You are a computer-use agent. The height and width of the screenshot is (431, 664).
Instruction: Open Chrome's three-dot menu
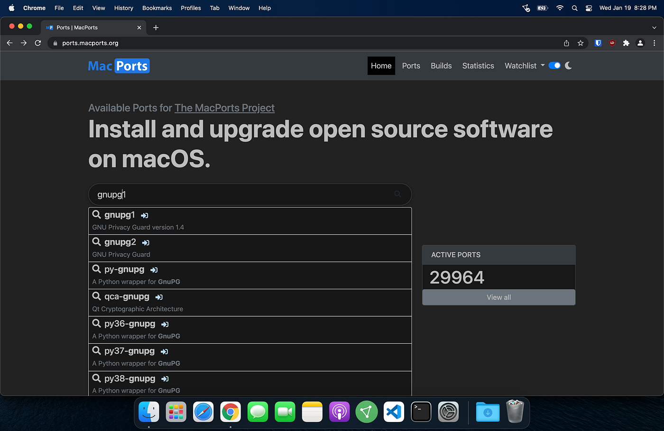654,43
